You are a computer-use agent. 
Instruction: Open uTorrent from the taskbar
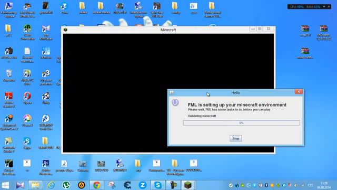tap(66, 185)
